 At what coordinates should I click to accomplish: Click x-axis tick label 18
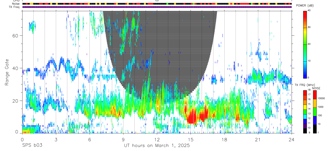[224, 140]
